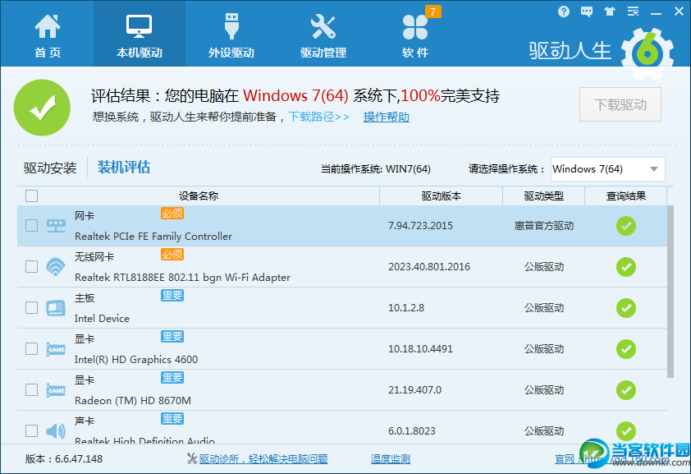The image size is (691, 474).
Task: Click driver version 21.19.407.0
Action: 414,389
